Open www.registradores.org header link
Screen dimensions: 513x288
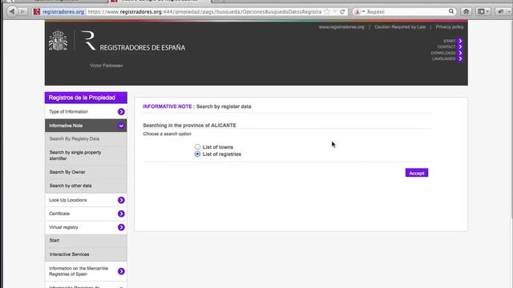click(341, 27)
